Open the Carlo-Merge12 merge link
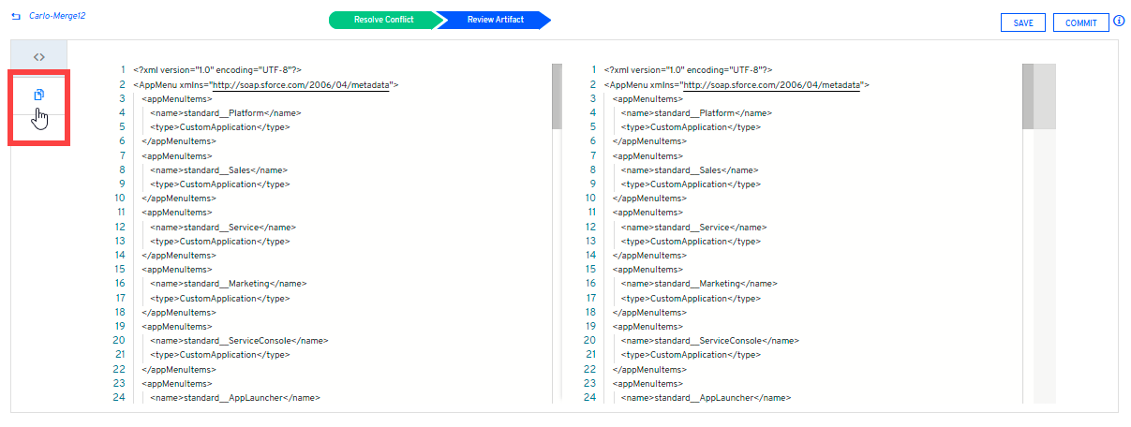 click(x=57, y=17)
